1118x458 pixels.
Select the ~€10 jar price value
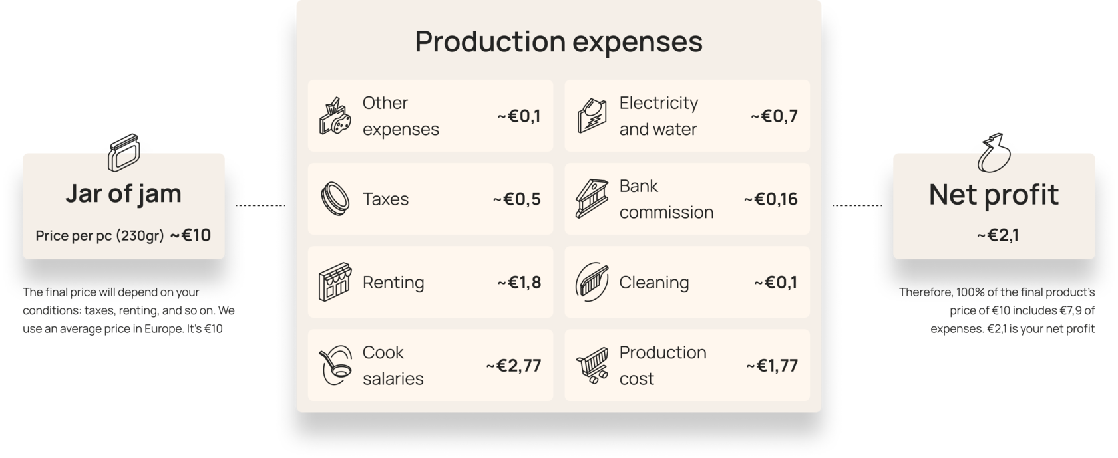coord(190,235)
